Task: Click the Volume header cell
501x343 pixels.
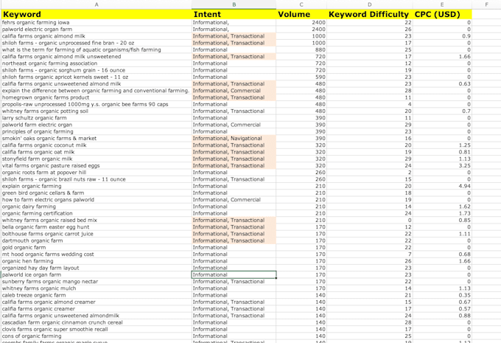Action: 301,15
